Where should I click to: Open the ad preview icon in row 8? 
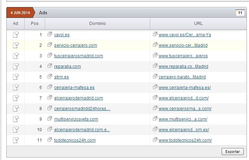pyautogui.click(x=16, y=108)
